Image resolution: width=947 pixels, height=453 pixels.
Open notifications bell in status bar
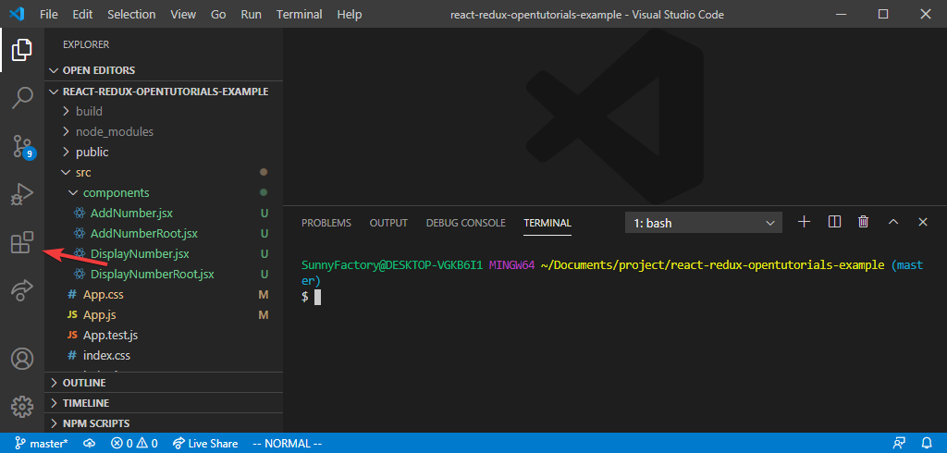point(927,444)
